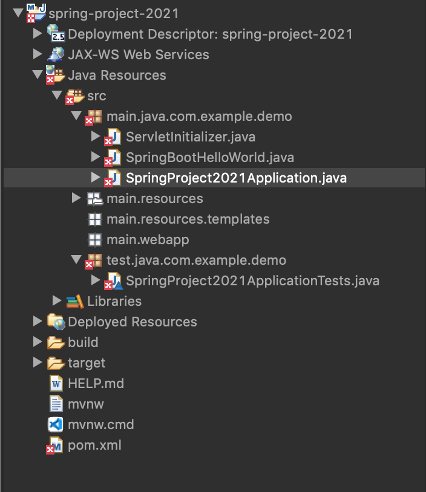The image size is (426, 492).
Task: Click the Libraries books icon
Action: coord(75,301)
